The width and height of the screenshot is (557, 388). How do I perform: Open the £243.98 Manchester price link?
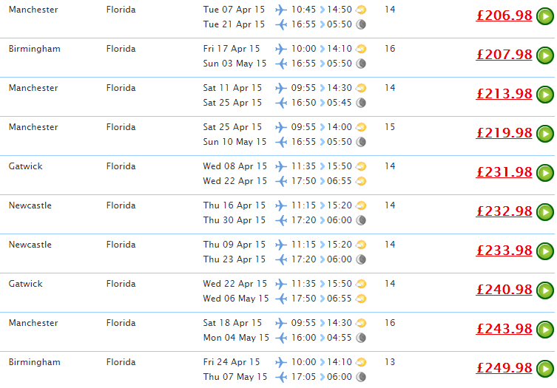[x=504, y=329]
